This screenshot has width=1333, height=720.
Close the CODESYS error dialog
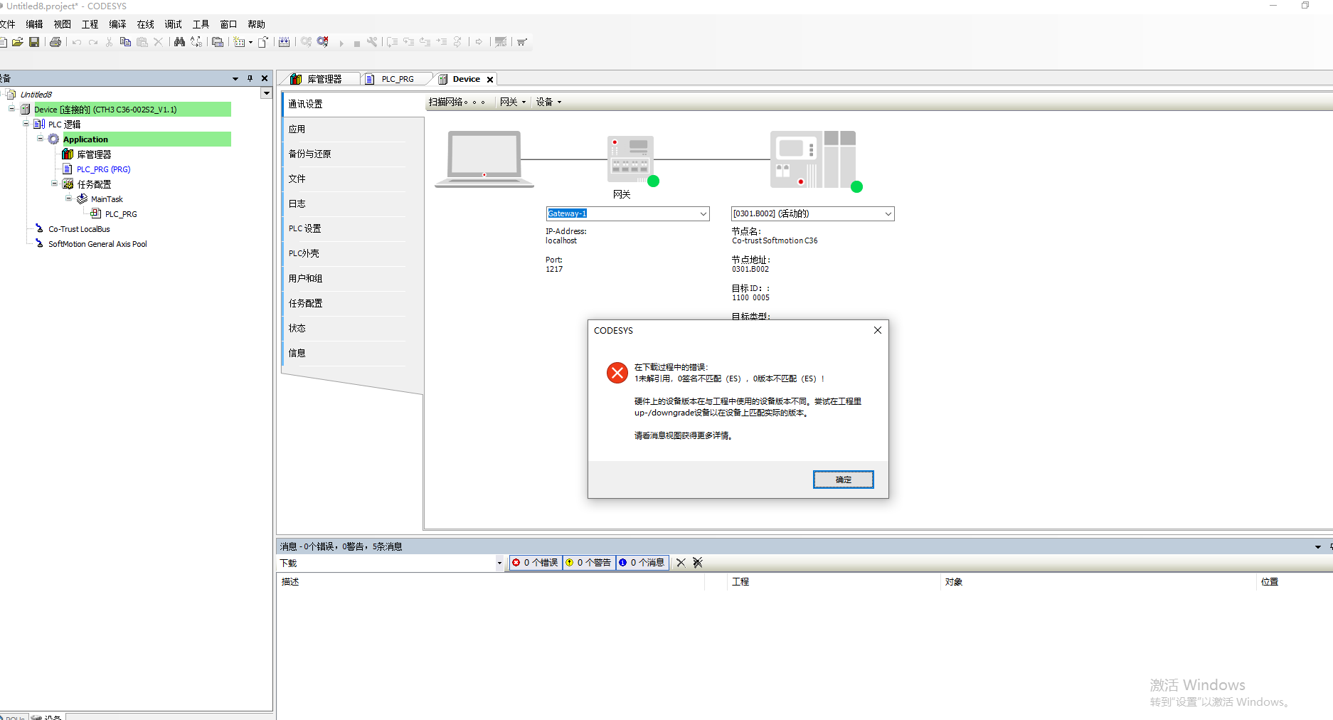tap(878, 330)
